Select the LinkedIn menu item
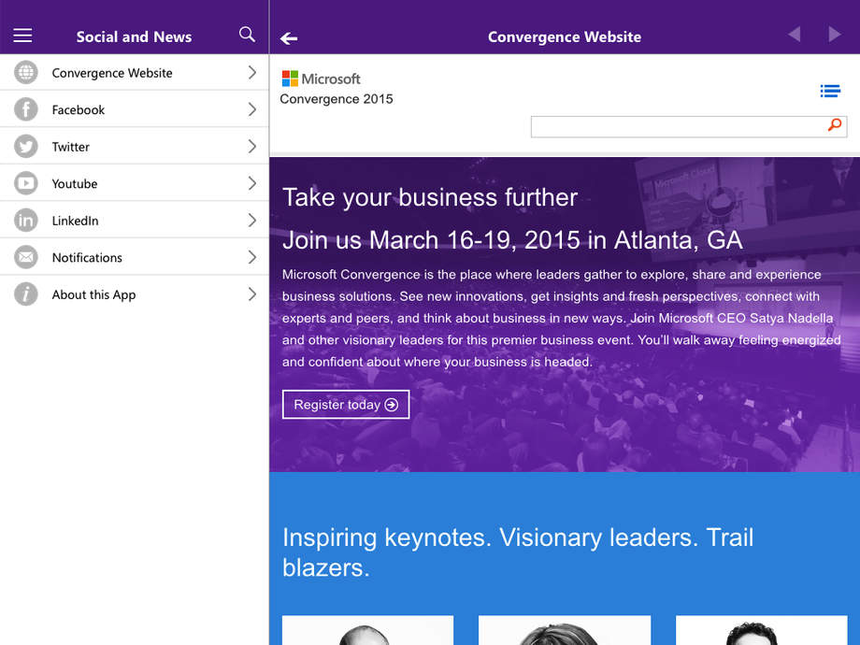The height and width of the screenshot is (645, 860). (75, 221)
